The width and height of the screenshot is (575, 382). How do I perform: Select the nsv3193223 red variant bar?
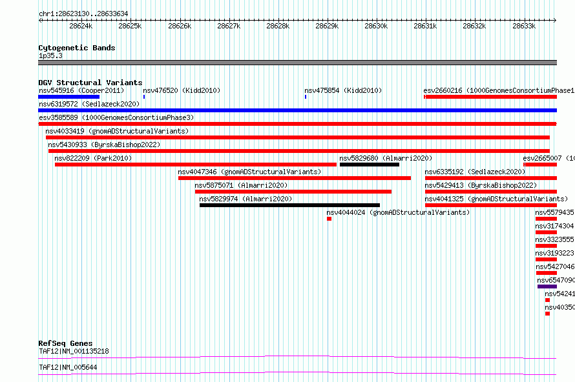pyautogui.click(x=547, y=259)
